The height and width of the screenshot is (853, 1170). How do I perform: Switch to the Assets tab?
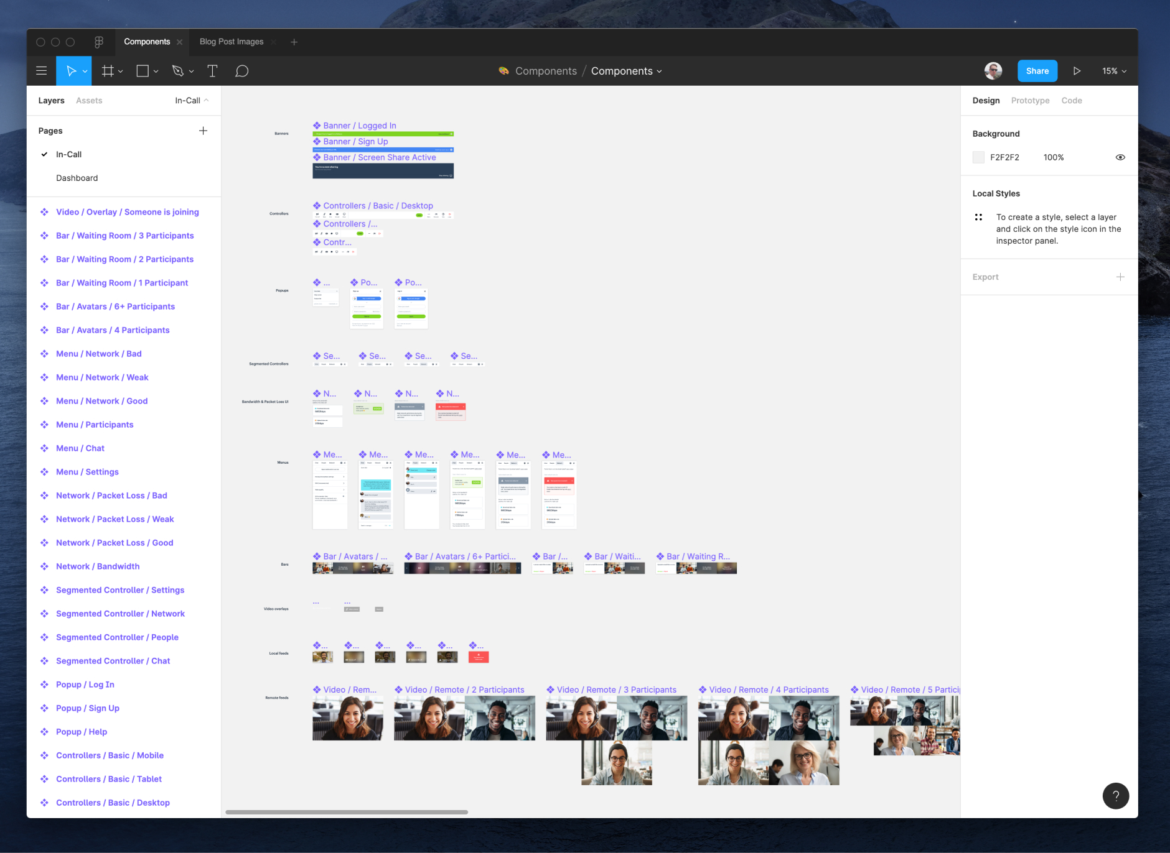click(x=89, y=100)
